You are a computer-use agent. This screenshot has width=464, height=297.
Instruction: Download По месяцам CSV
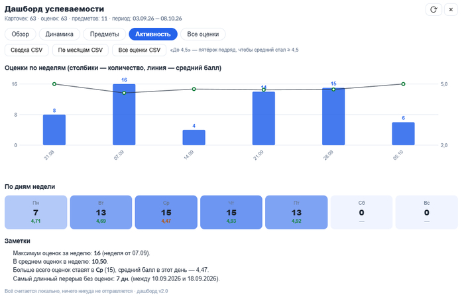(x=80, y=50)
